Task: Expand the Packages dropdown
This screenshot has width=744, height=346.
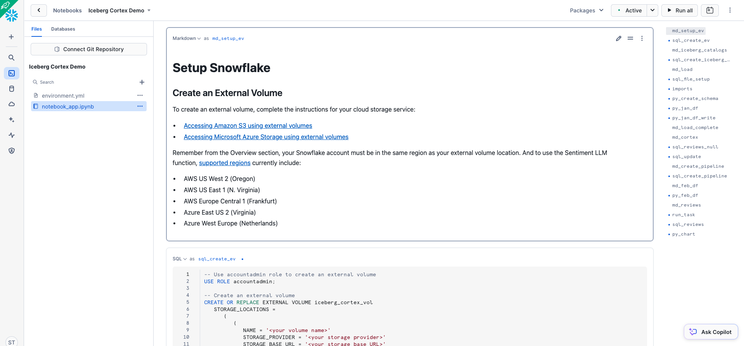Action: point(587,10)
